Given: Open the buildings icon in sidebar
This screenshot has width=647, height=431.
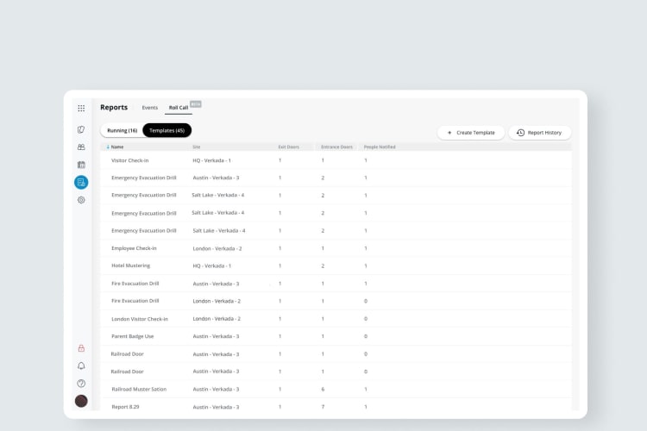Looking at the screenshot, I should click(x=81, y=165).
